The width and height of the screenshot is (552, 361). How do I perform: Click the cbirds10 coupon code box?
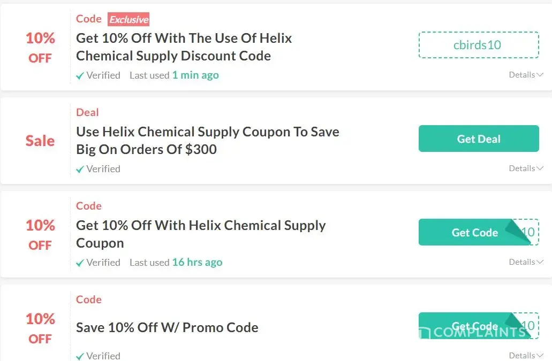pyautogui.click(x=478, y=45)
